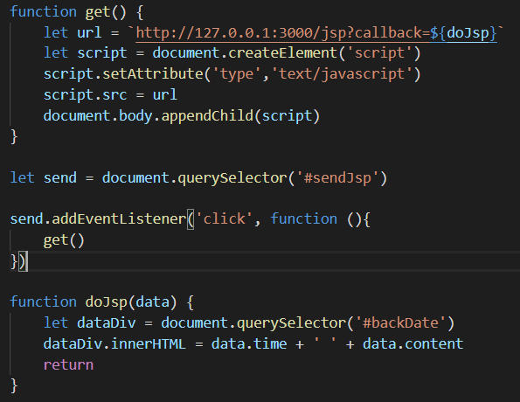Click 'addEventListener' in the send line
The height and width of the screenshot is (402, 520).
119,219
